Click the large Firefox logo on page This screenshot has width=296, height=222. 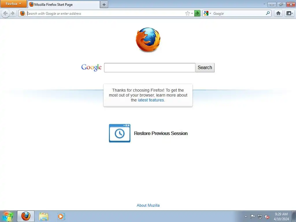coord(148,40)
